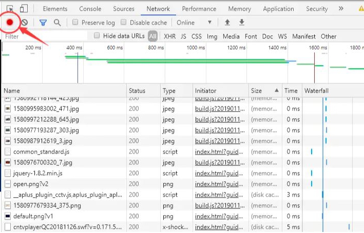Tick the Hide data URLs checkbox
The height and width of the screenshot is (233, 364).
pos(97,36)
